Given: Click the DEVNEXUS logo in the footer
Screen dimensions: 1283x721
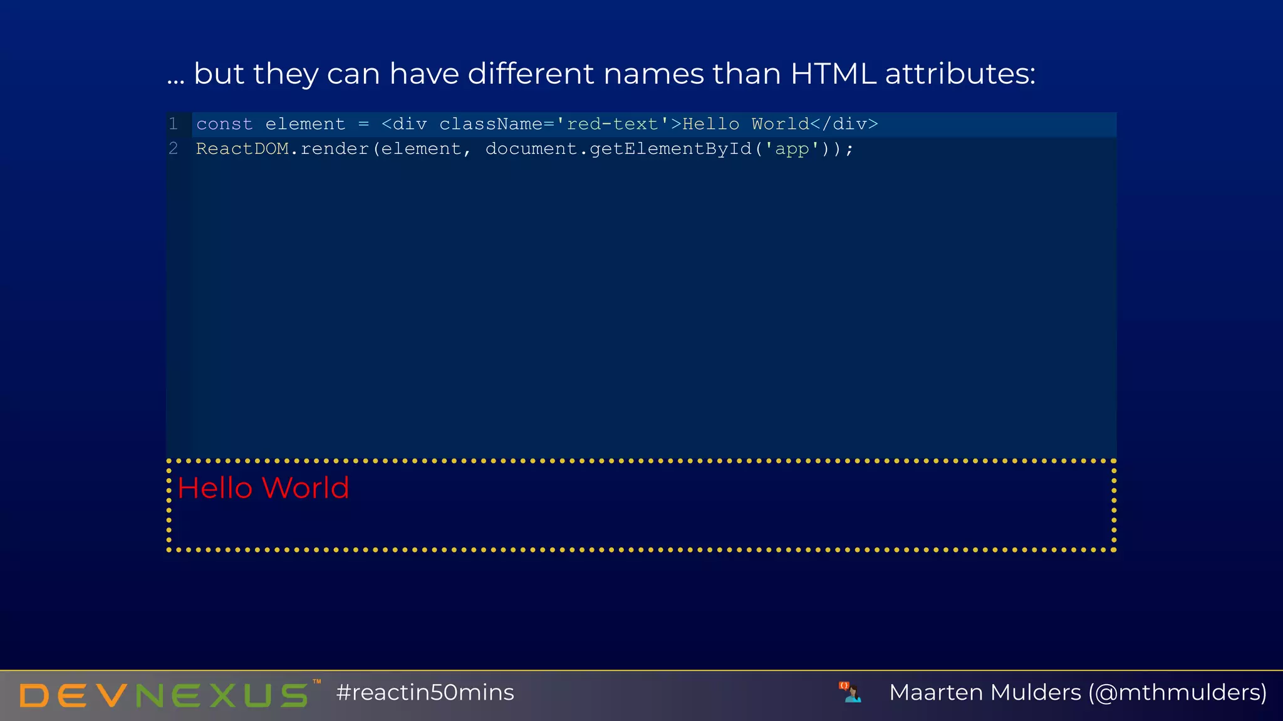Looking at the screenshot, I should 170,694.
